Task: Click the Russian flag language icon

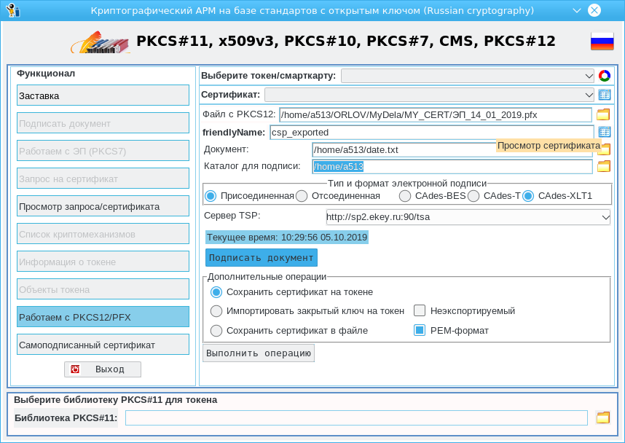Action: tap(602, 42)
